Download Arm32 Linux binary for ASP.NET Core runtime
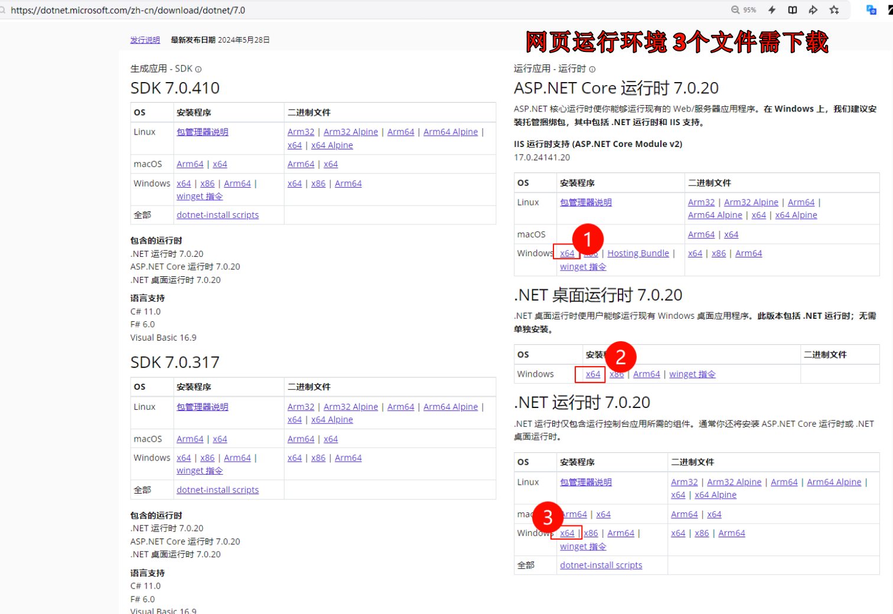 [701, 203]
